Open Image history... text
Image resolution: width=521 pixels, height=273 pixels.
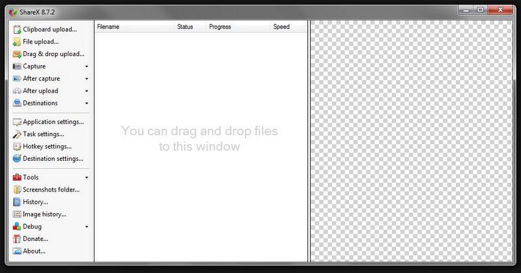44,214
